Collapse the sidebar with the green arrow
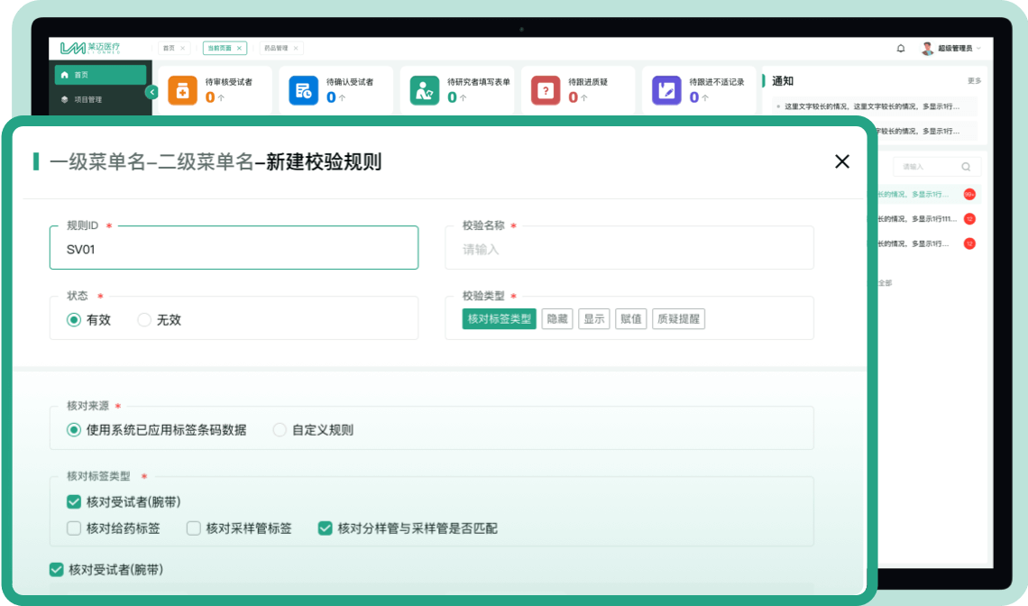The width and height of the screenshot is (1028, 606). tap(151, 91)
